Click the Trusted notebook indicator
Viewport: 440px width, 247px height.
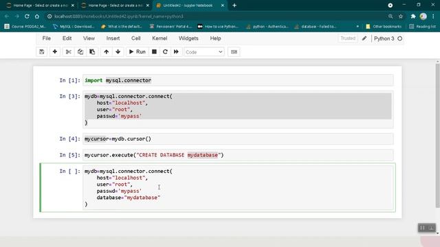[348, 38]
